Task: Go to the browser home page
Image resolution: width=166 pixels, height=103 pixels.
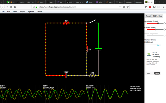Action: tap(15, 7)
